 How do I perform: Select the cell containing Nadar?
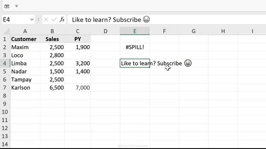[x=25, y=72]
